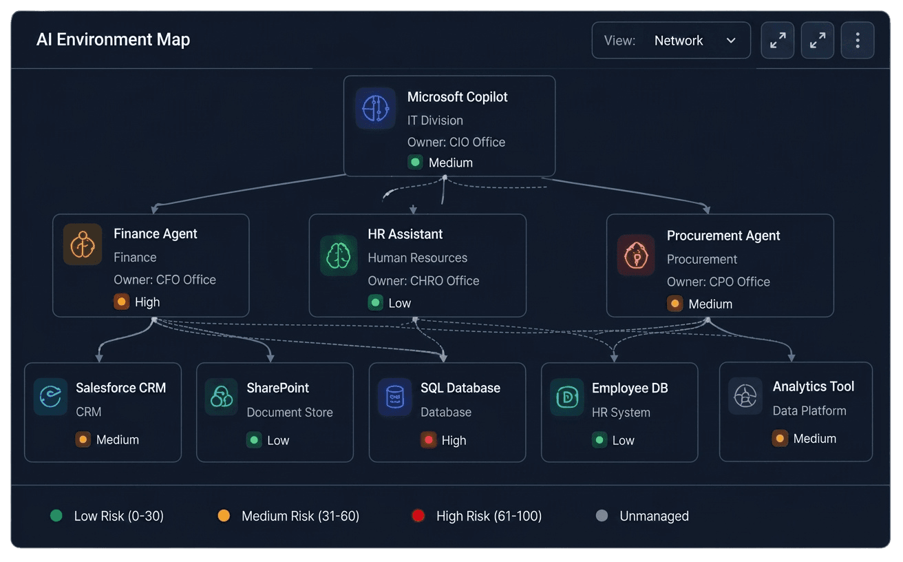Click Procurement Agent Medium risk indicator
Image resolution: width=903 pixels, height=562 pixels.
(675, 304)
